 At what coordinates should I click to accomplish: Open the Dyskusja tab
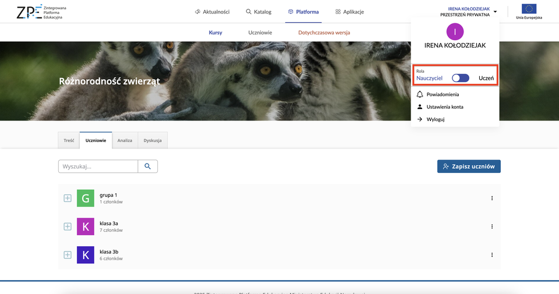click(x=153, y=140)
